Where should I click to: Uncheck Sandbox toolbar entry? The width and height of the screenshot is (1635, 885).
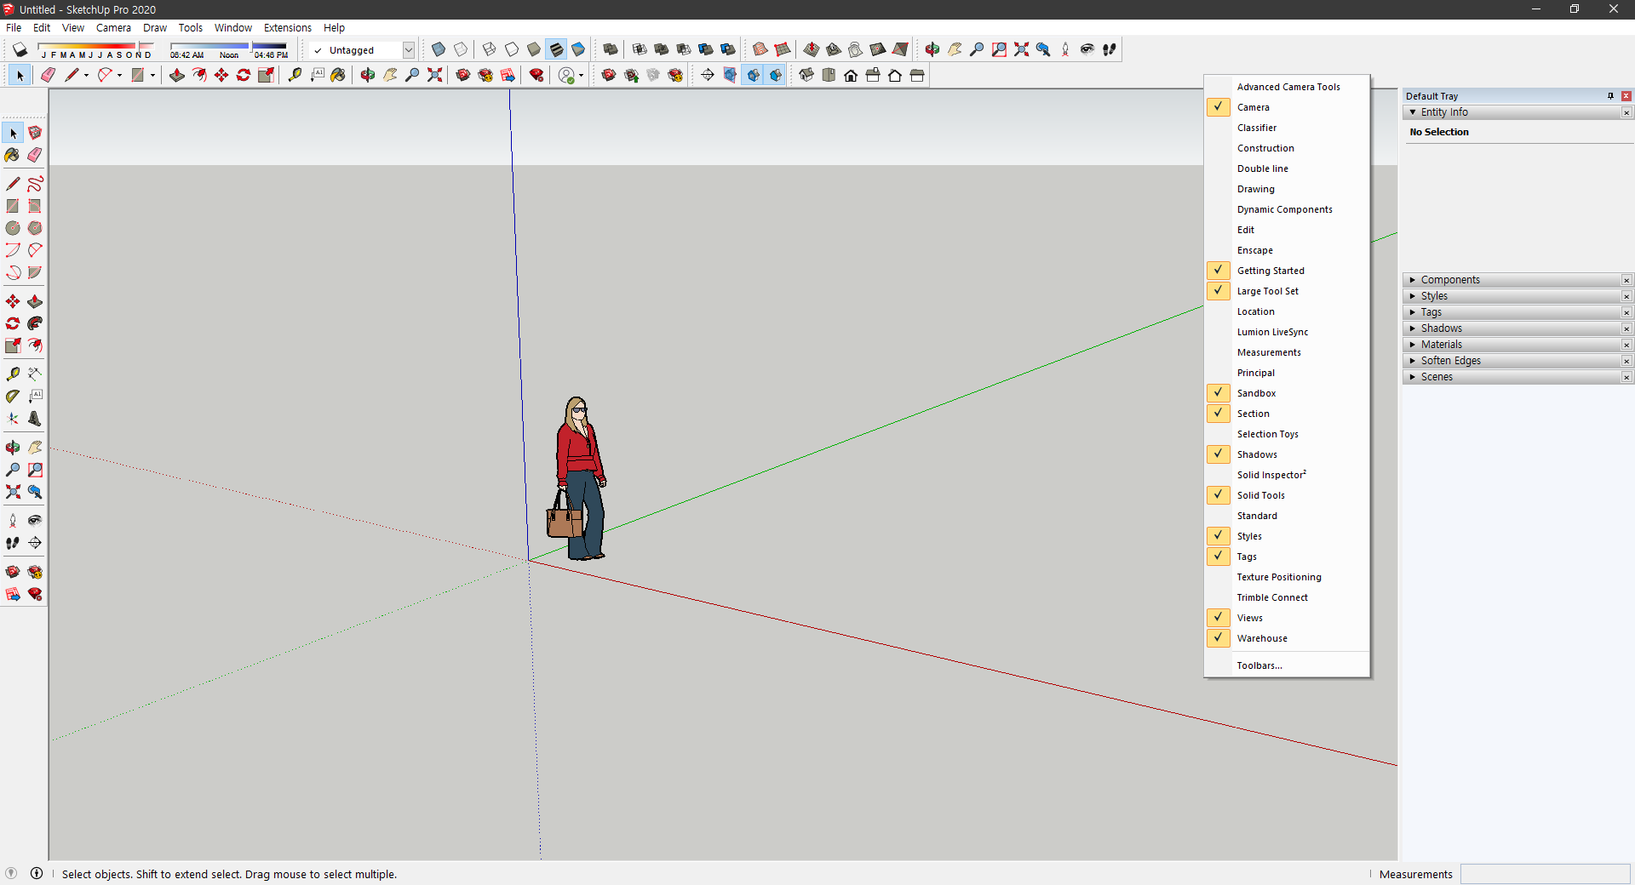1287,393
